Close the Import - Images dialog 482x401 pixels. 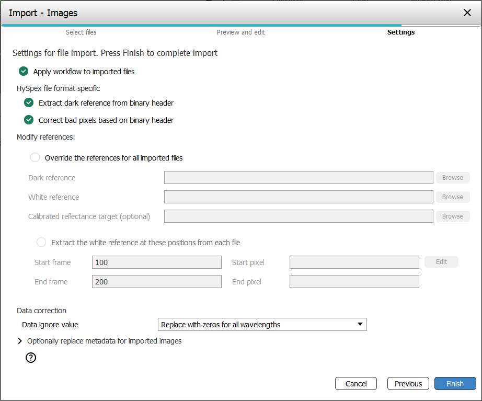click(467, 13)
